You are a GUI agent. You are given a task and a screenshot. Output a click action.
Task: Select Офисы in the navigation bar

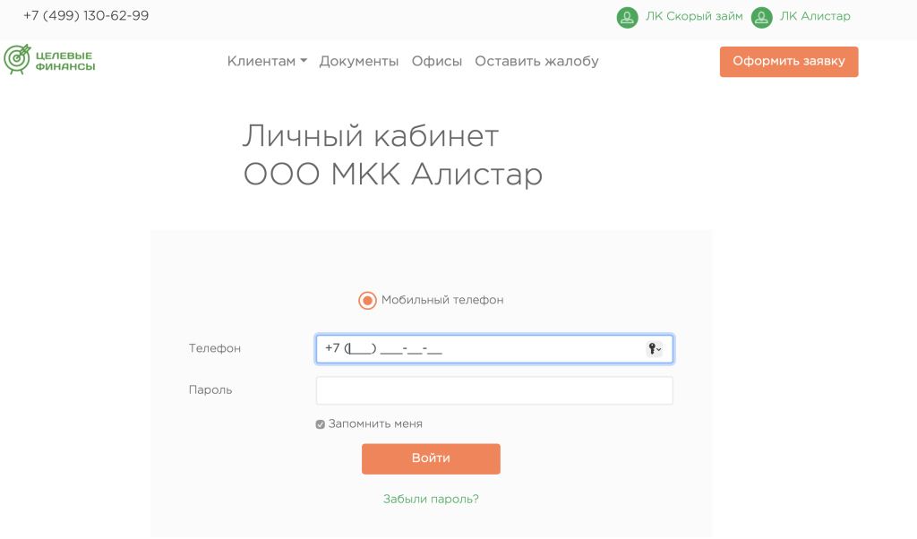coord(437,61)
